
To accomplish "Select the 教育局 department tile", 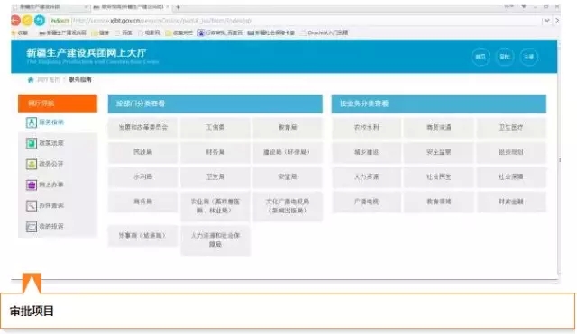I will (x=288, y=128).
